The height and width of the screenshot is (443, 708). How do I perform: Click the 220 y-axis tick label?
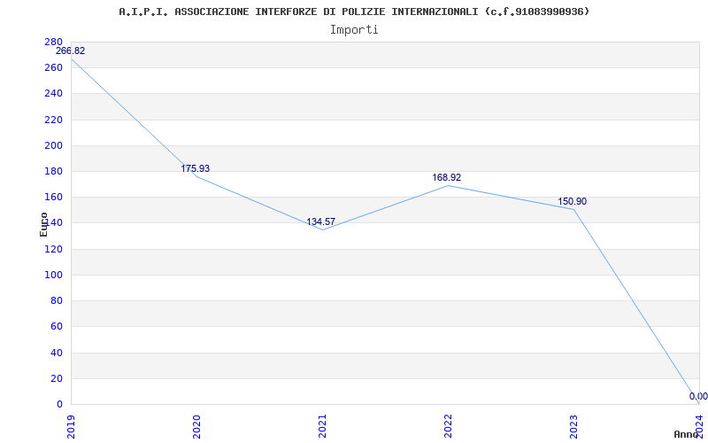(x=53, y=120)
